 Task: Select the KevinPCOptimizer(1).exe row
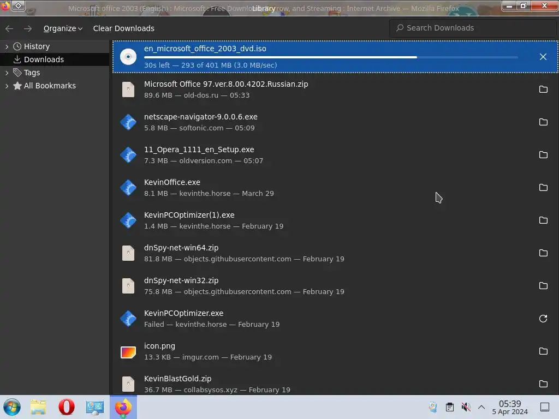tap(336, 220)
